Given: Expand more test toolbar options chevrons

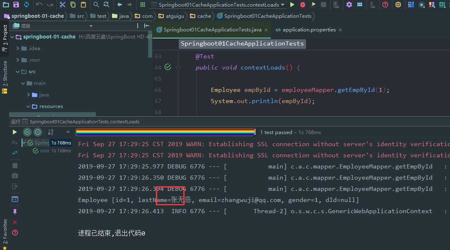Looking at the screenshot, I should [x=68, y=132].
